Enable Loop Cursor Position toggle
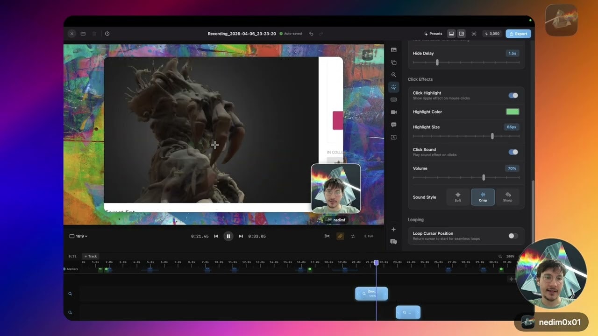The width and height of the screenshot is (598, 336). 513,236
